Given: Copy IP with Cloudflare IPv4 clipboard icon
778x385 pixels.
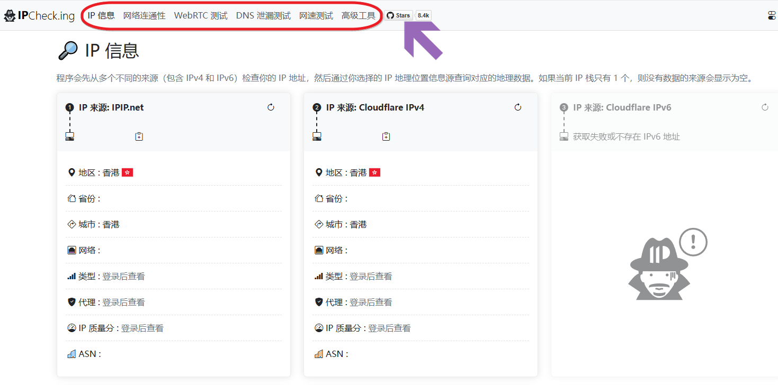Looking at the screenshot, I should 386,136.
